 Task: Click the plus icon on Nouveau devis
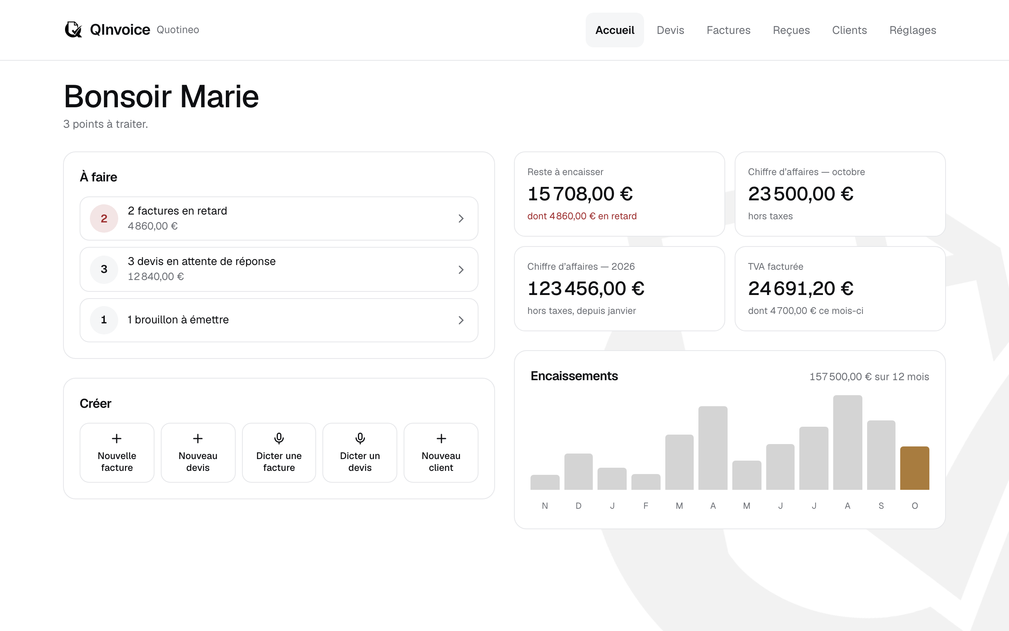coord(197,438)
